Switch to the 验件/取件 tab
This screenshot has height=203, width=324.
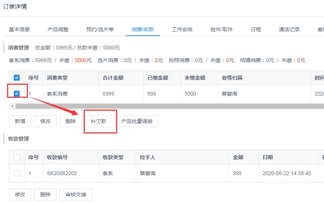click(222, 29)
